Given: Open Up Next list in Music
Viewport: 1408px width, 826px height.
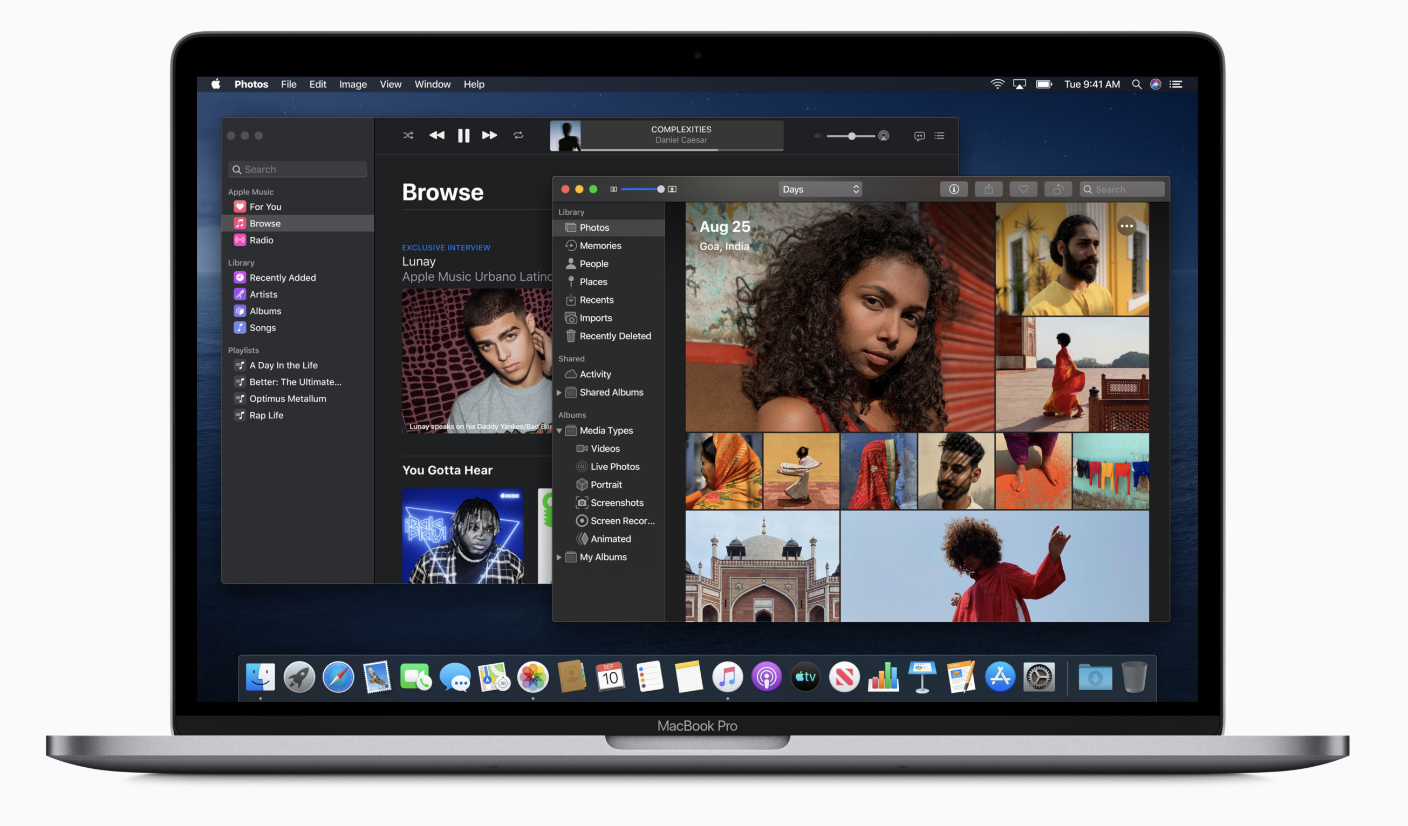Looking at the screenshot, I should [x=939, y=136].
